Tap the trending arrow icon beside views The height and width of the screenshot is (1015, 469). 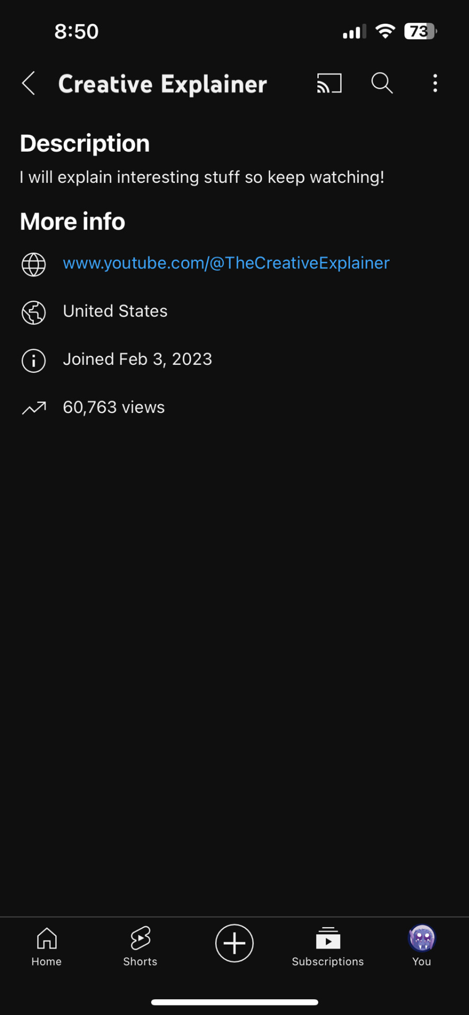click(x=34, y=408)
